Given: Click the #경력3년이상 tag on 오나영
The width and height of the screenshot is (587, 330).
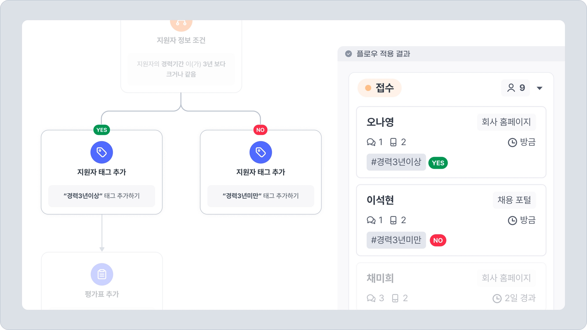Looking at the screenshot, I should [396, 162].
